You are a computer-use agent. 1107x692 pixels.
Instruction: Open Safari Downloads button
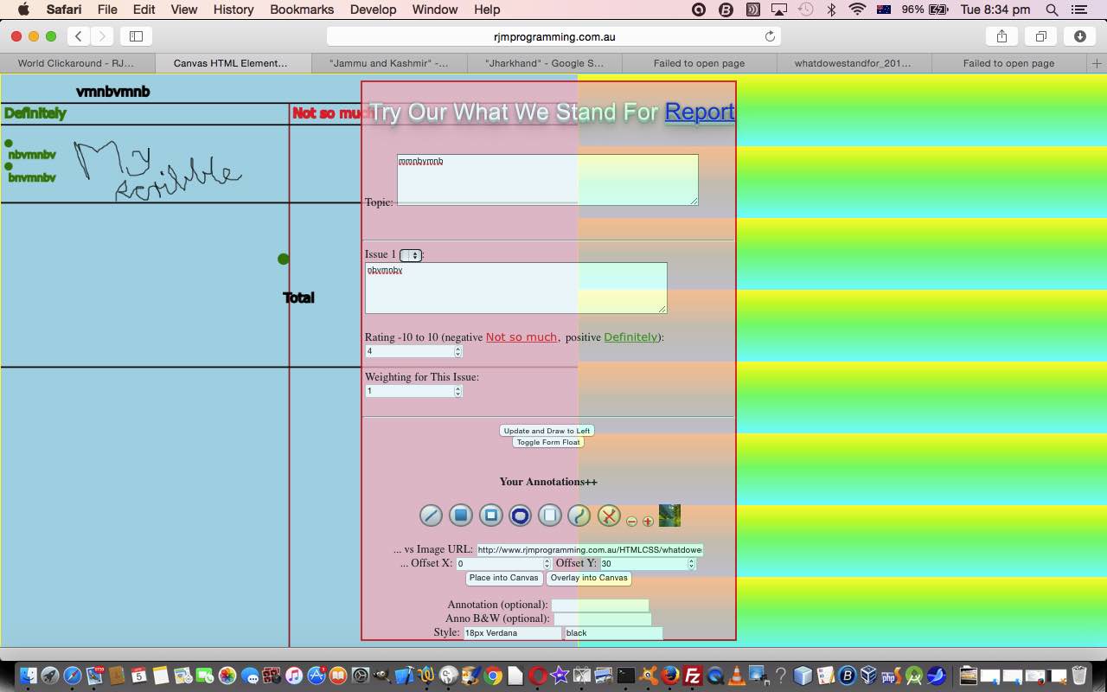click(x=1080, y=36)
